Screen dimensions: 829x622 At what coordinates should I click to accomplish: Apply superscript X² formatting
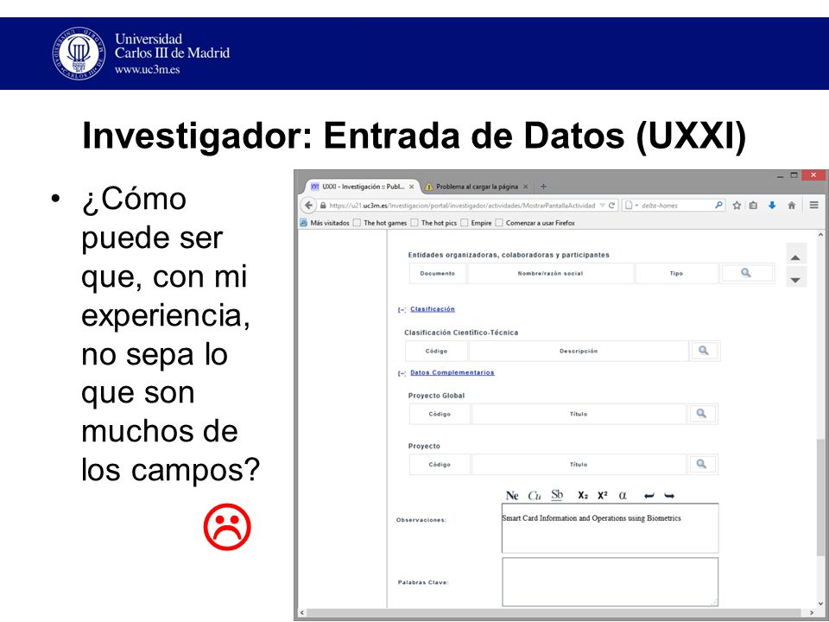coord(602,496)
